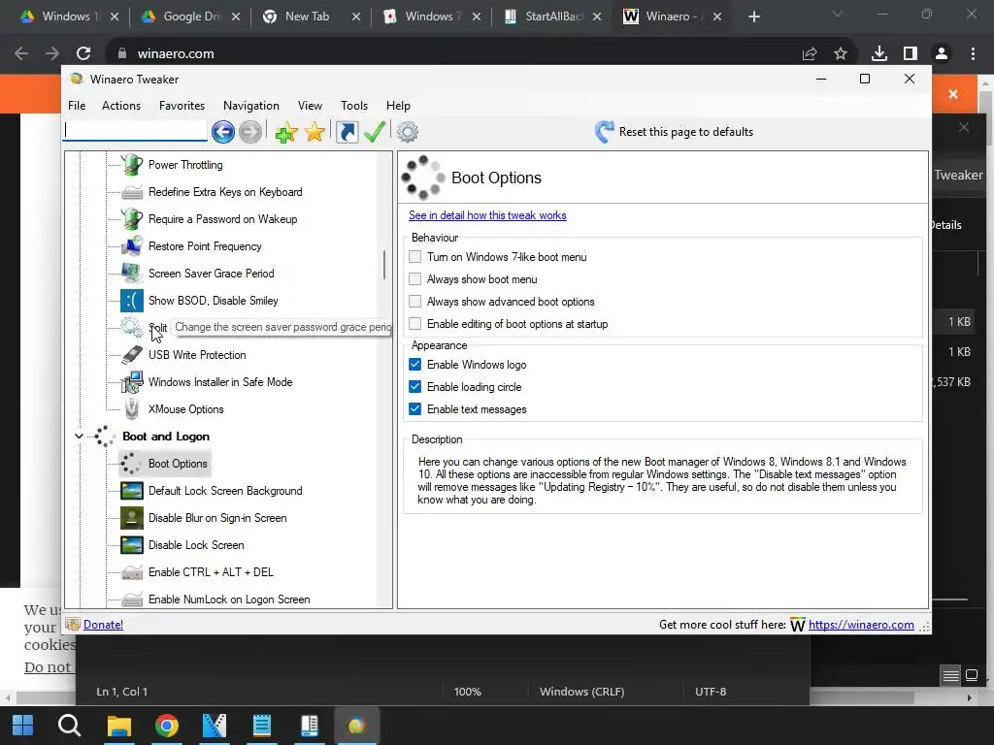The height and width of the screenshot is (745, 994).
Task: Open settings with the gear toolbar icon
Action: pos(408,132)
